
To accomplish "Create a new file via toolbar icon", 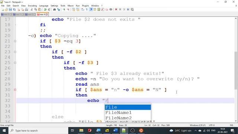I will tap(2, 9).
